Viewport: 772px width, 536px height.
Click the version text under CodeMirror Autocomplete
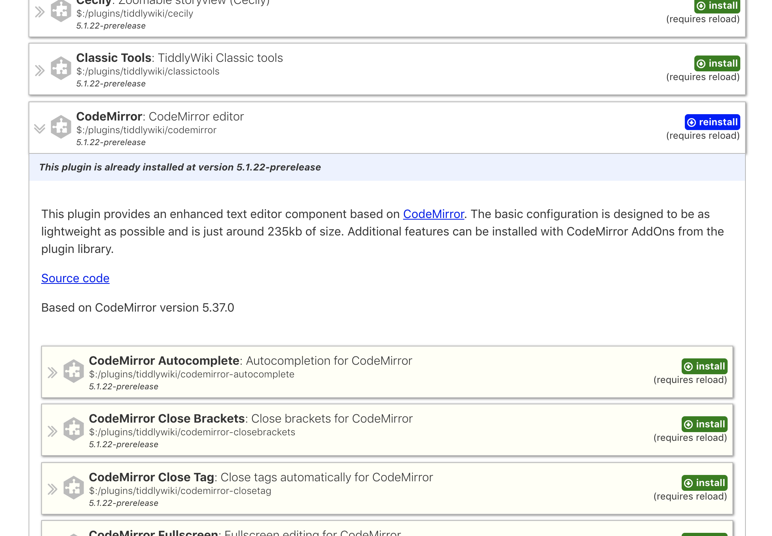pyautogui.click(x=124, y=387)
